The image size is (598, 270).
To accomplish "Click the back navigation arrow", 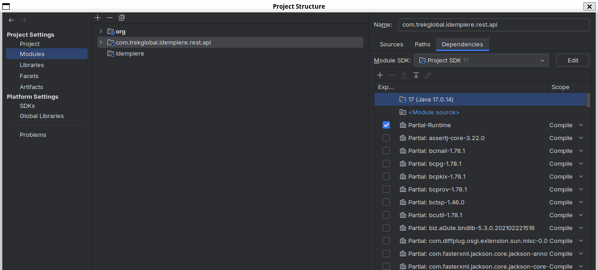I will coord(11,20).
